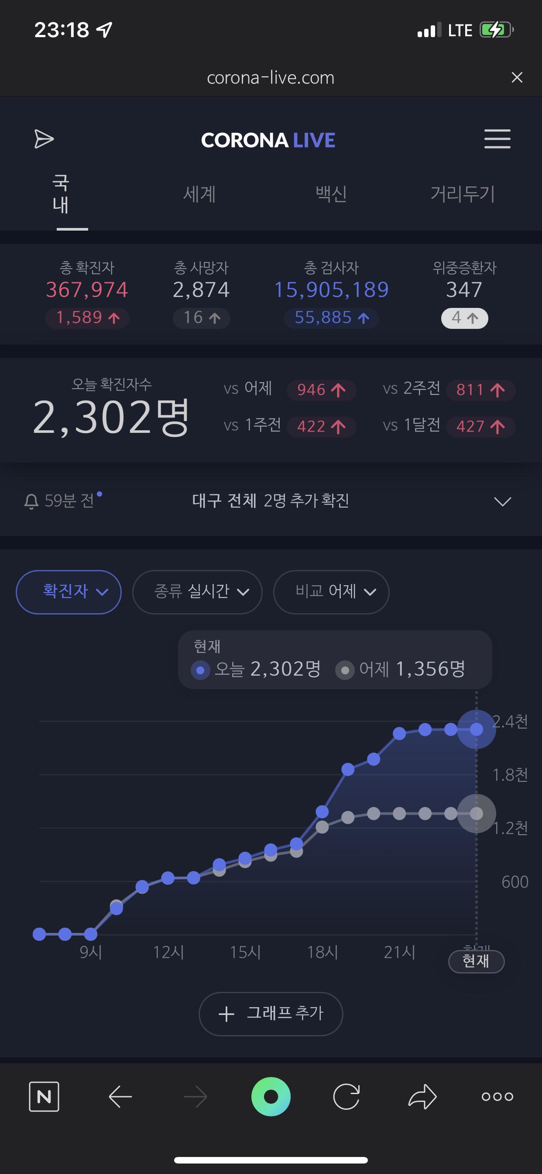
Task: Open the 확진자 dropdown
Action: (69, 592)
